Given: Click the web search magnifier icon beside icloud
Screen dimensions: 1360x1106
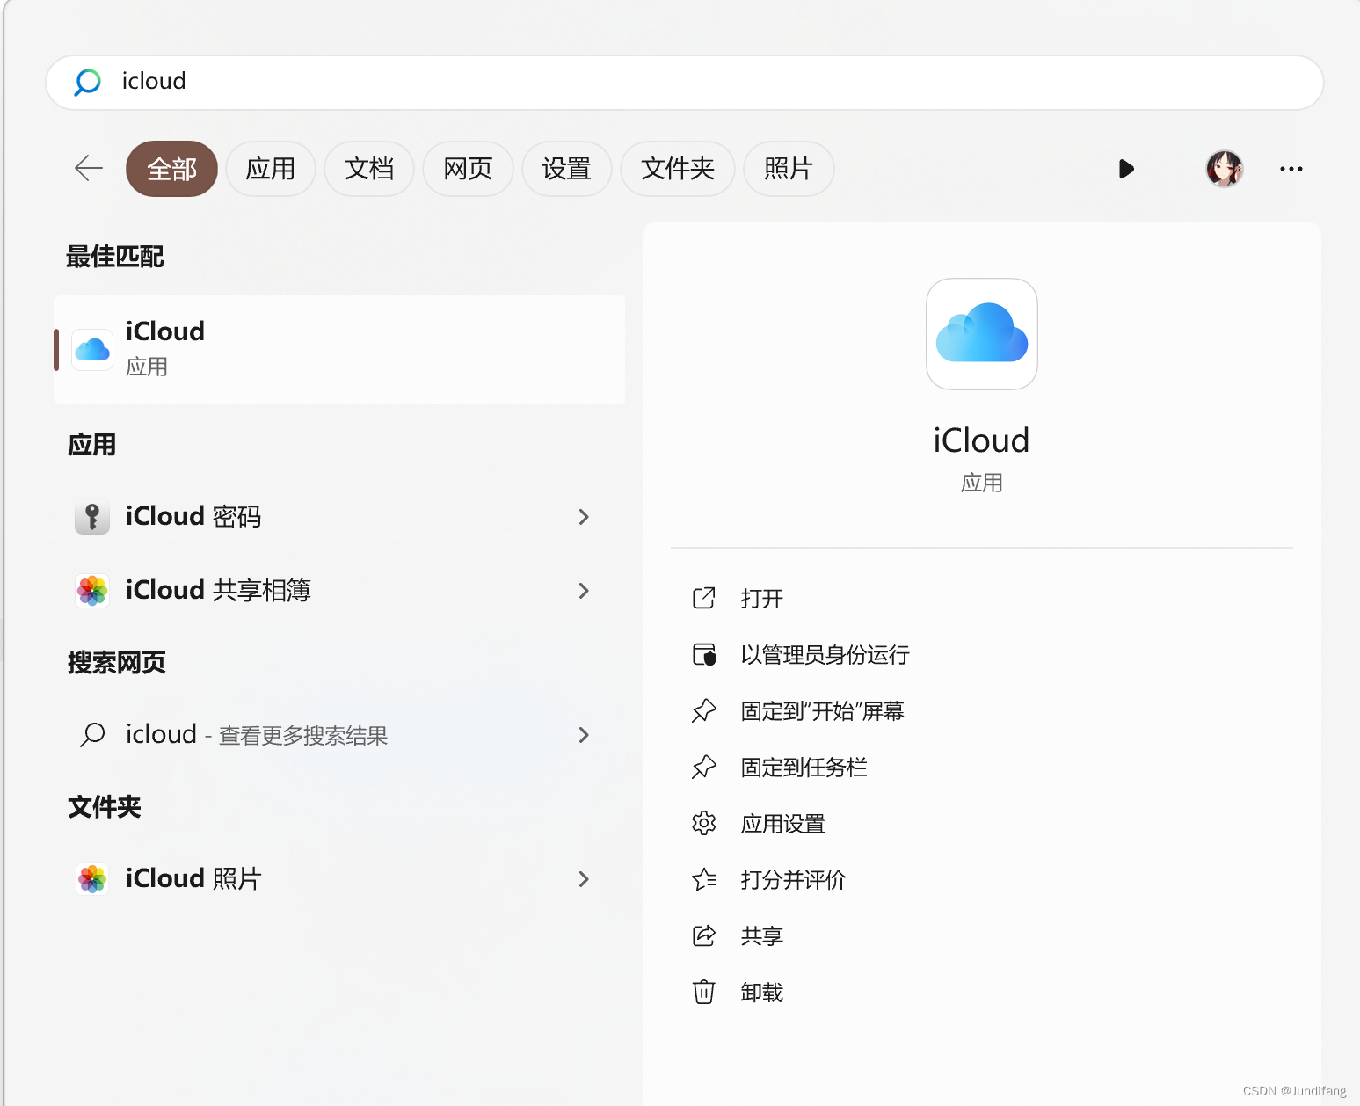Looking at the screenshot, I should click(x=92, y=735).
